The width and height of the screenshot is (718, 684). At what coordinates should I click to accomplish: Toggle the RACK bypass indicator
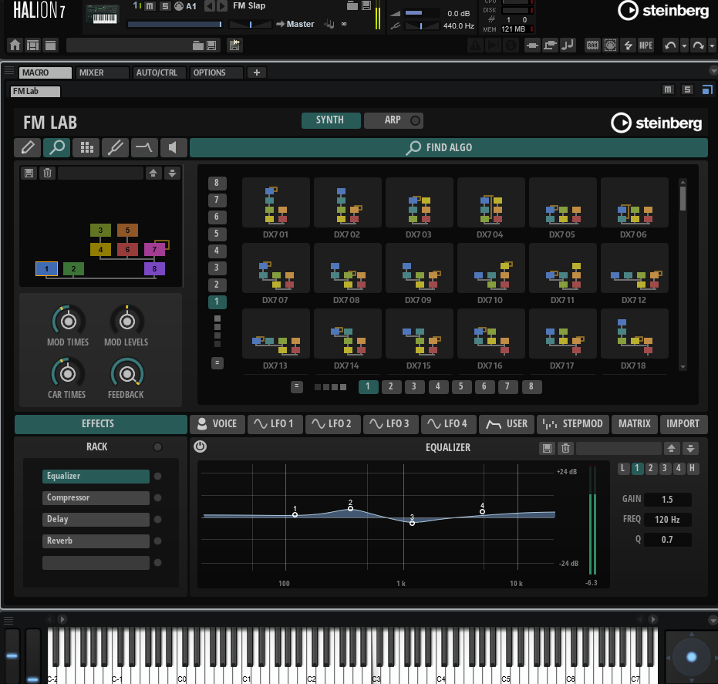pos(157,446)
